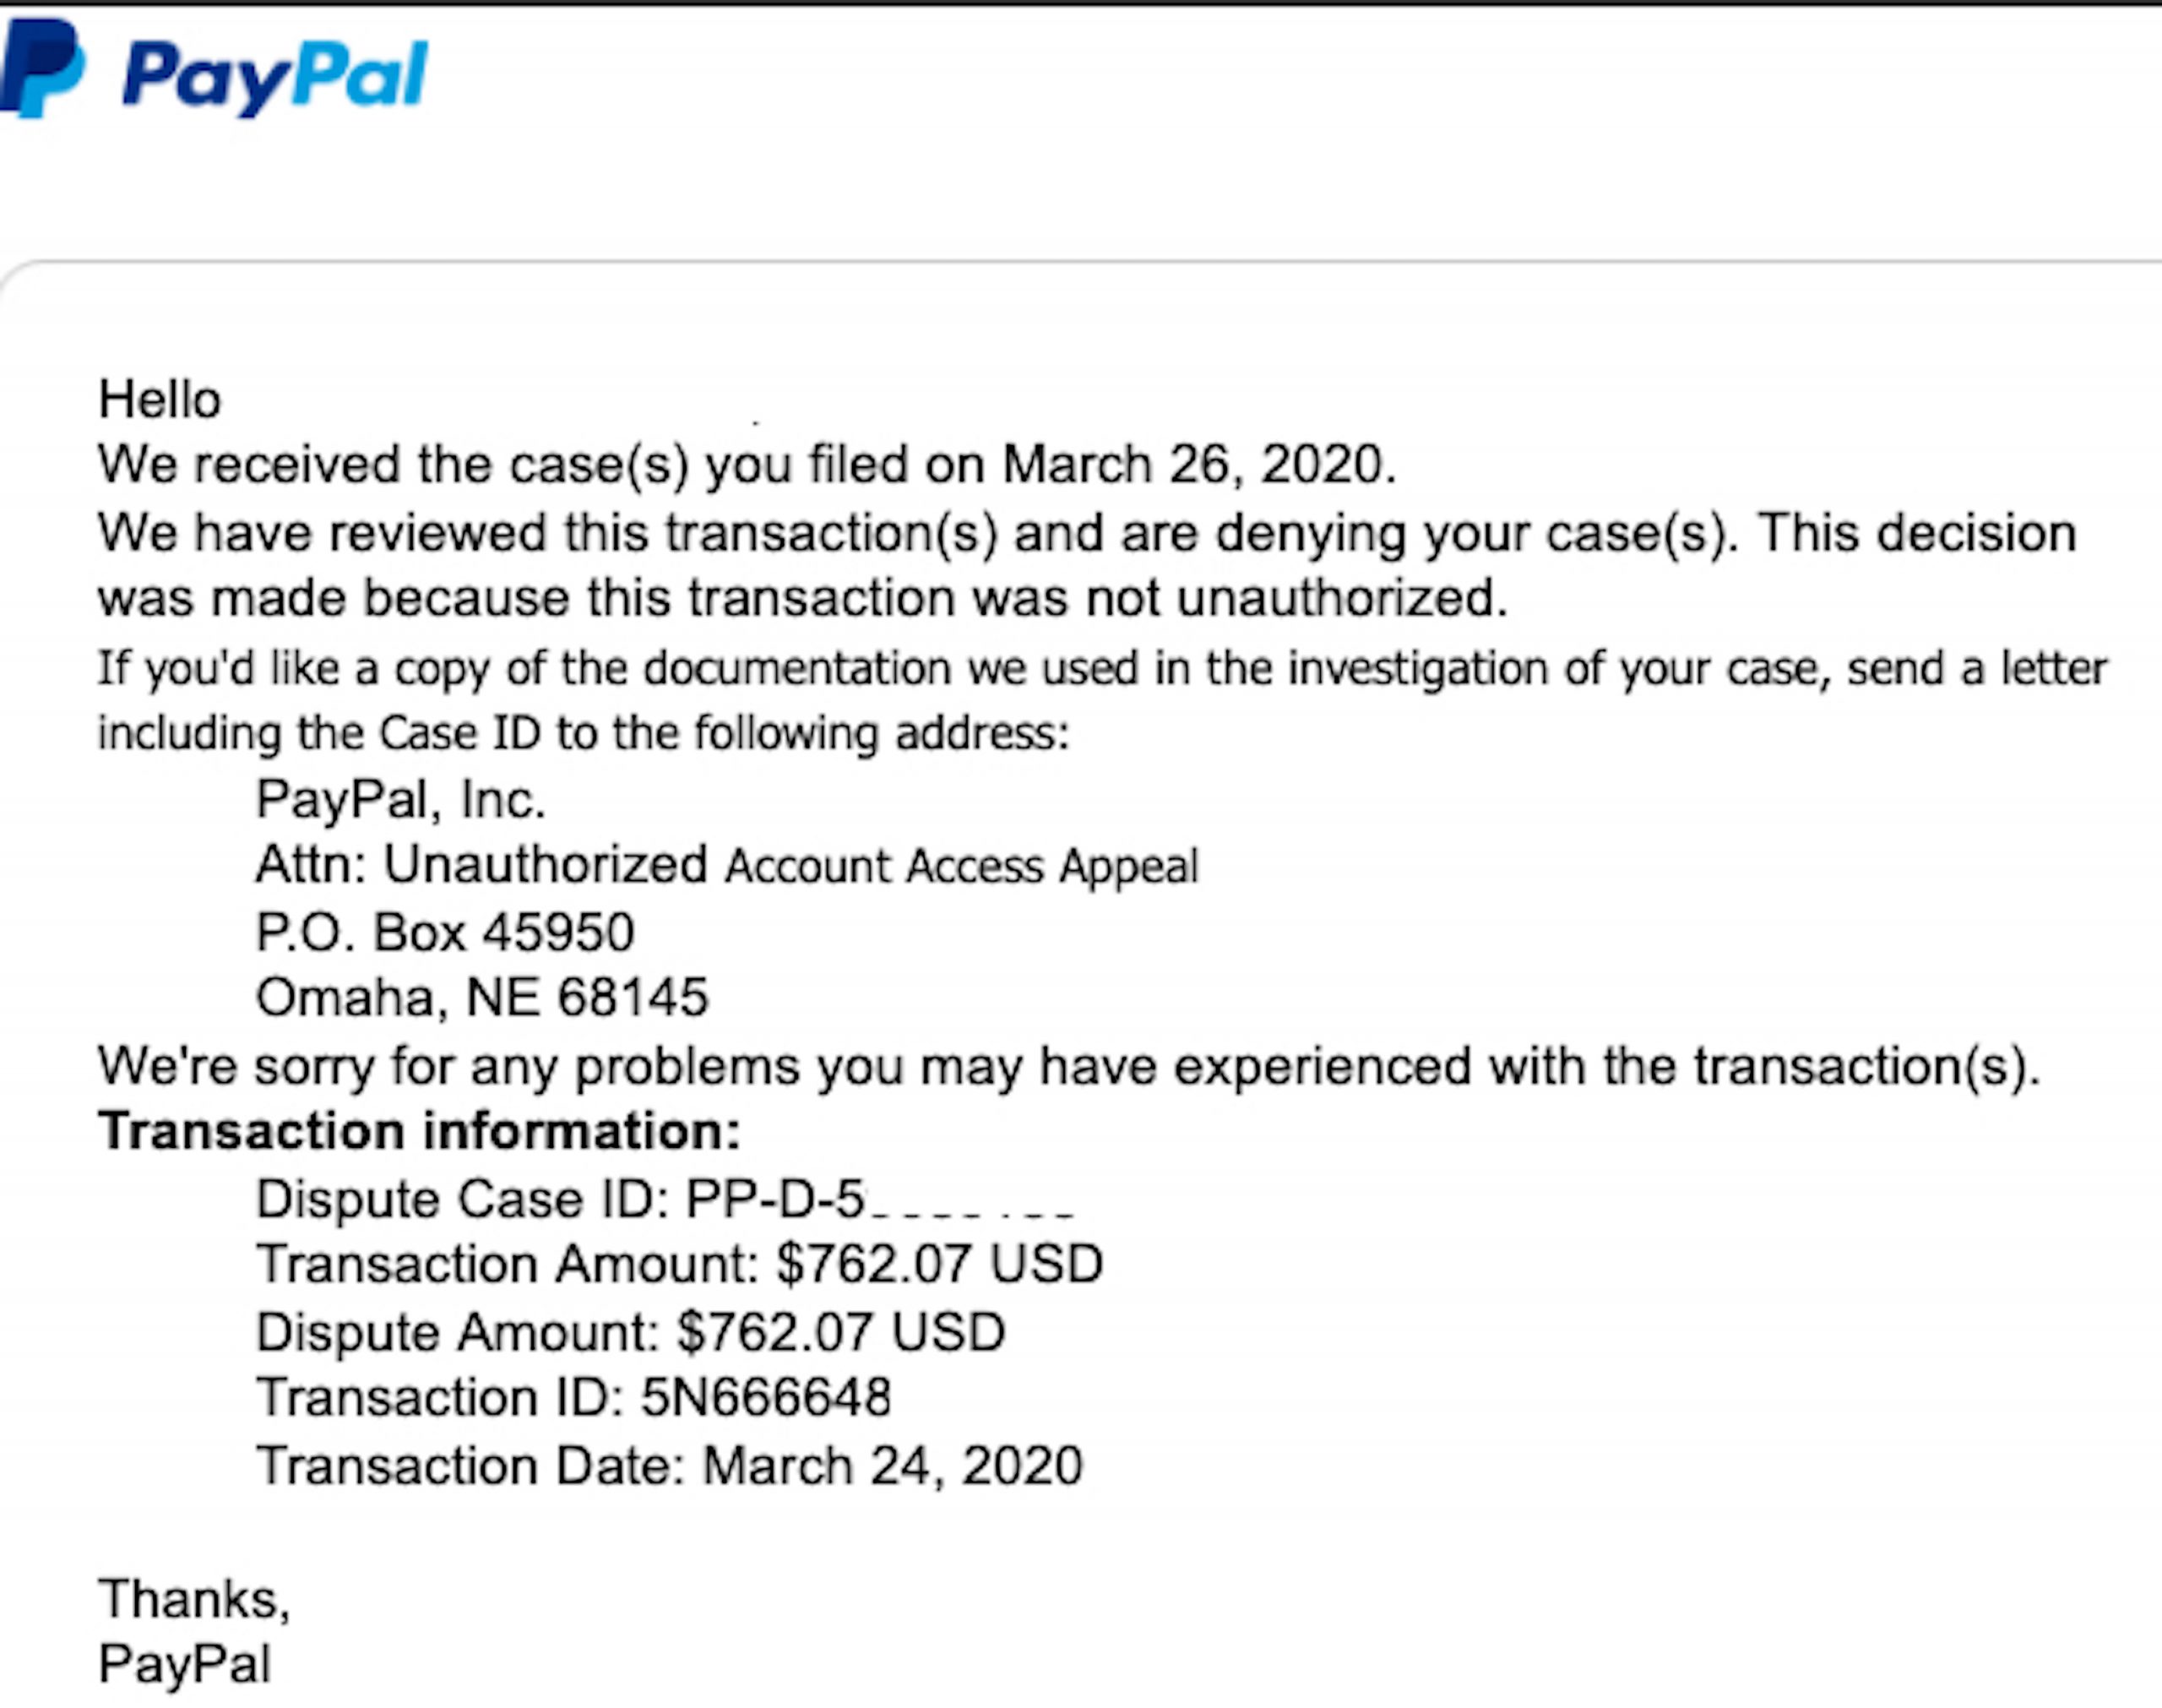This screenshot has width=2162, height=1708.
Task: Click the filed date March 26, 2020
Action: click(x=1198, y=465)
